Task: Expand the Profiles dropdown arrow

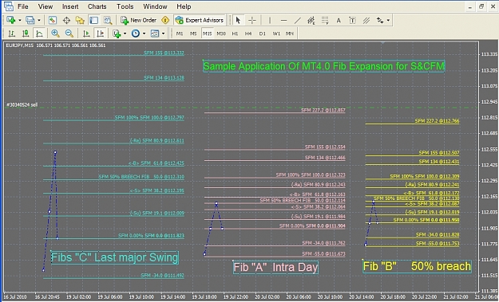Action: [x=39, y=21]
